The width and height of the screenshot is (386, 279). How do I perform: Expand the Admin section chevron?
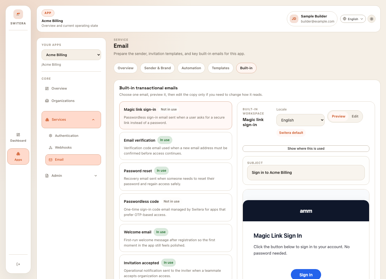coord(96,176)
